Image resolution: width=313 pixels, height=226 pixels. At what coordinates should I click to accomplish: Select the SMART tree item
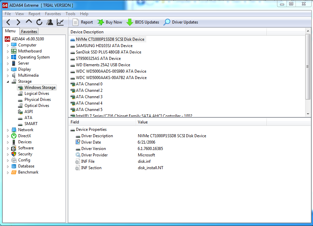(31, 124)
